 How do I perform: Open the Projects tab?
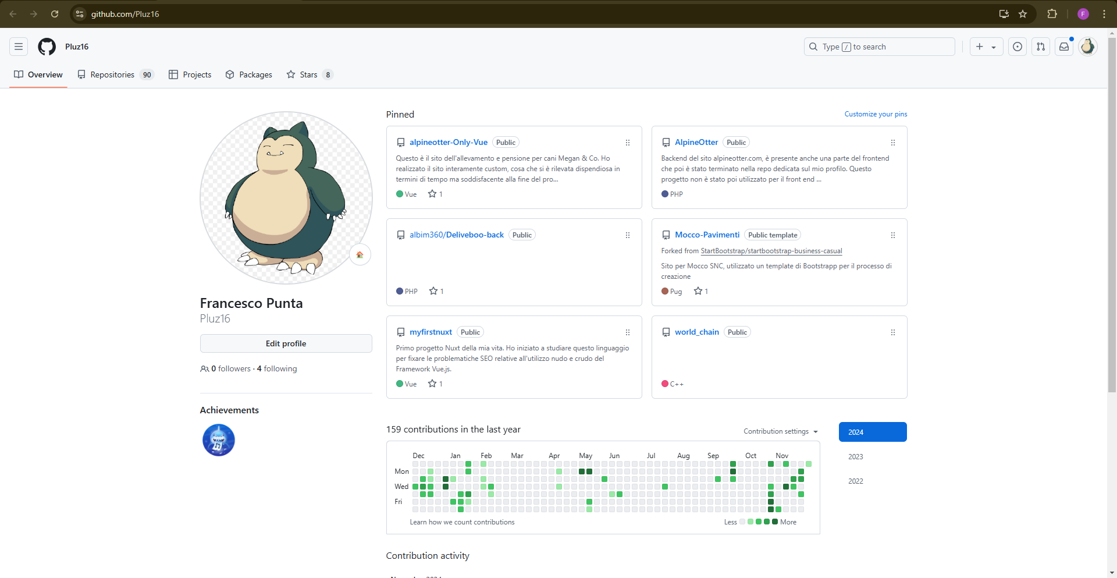coord(190,75)
